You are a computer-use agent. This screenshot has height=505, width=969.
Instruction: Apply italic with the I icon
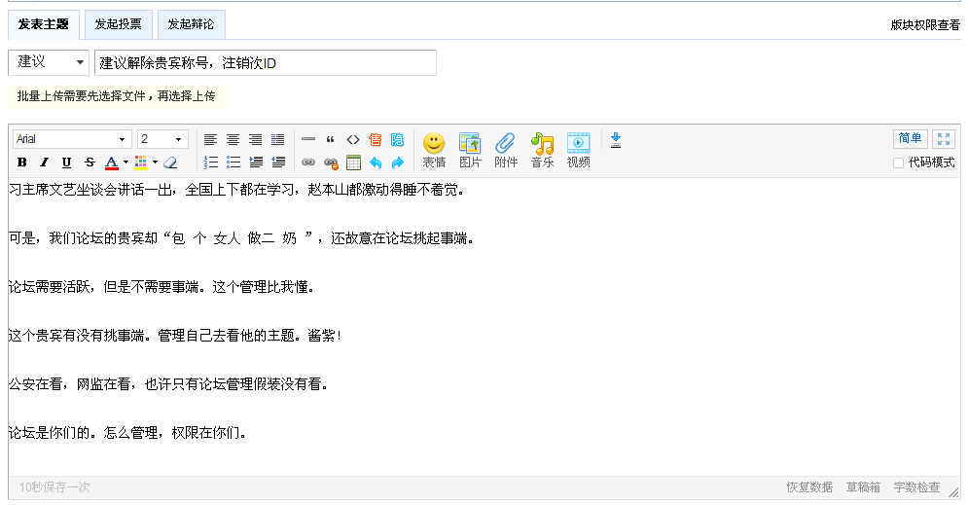pyautogui.click(x=44, y=162)
